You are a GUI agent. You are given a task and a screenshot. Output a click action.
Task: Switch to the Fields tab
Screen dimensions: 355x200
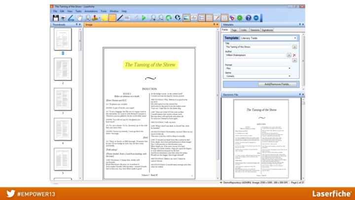225,30
